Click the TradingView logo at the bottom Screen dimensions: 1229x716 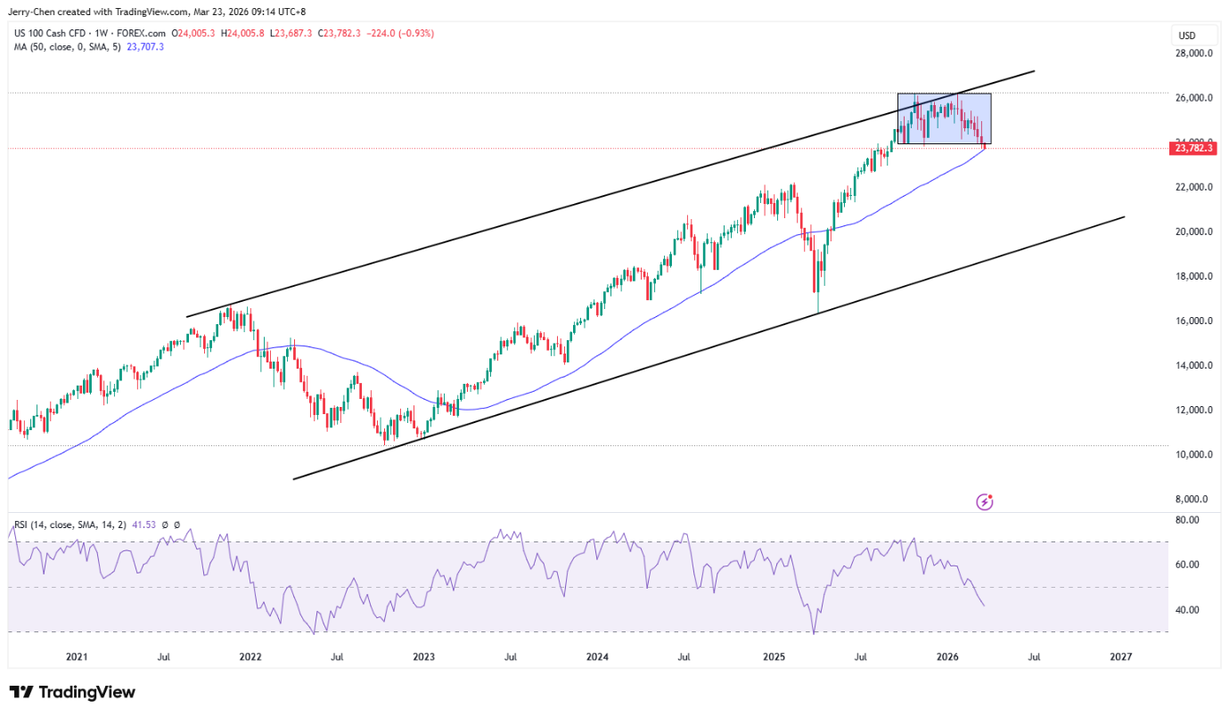72,692
